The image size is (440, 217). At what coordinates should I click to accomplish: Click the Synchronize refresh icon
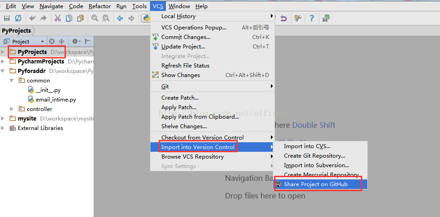[18, 19]
